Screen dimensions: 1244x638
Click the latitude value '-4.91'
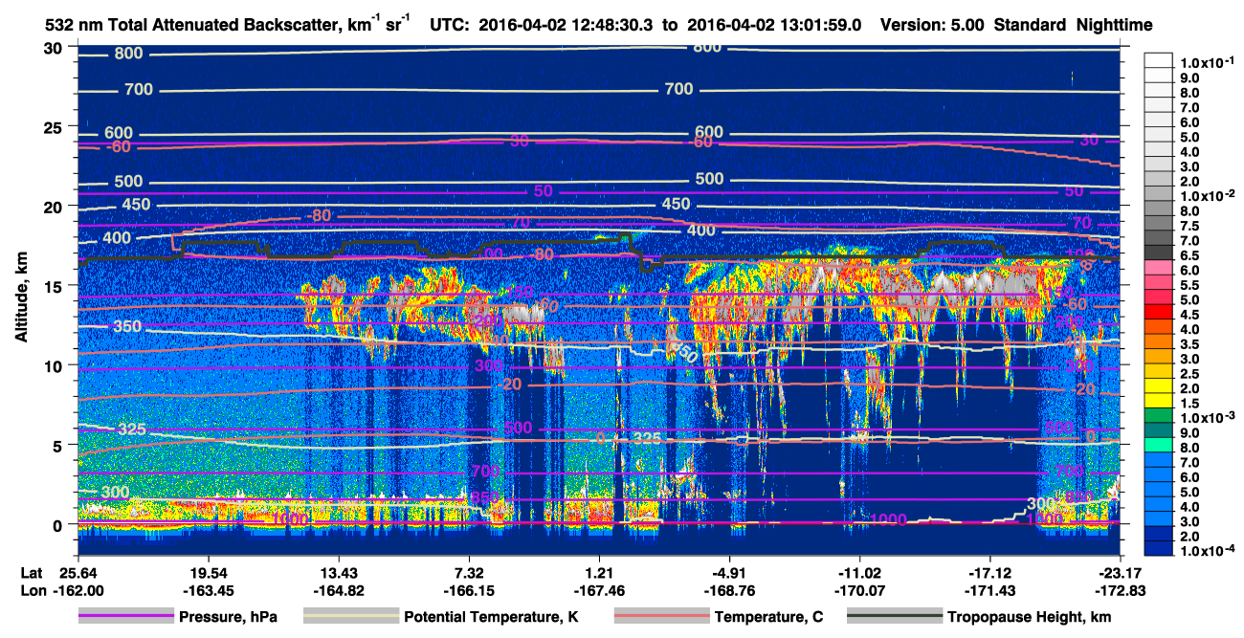(x=730, y=572)
